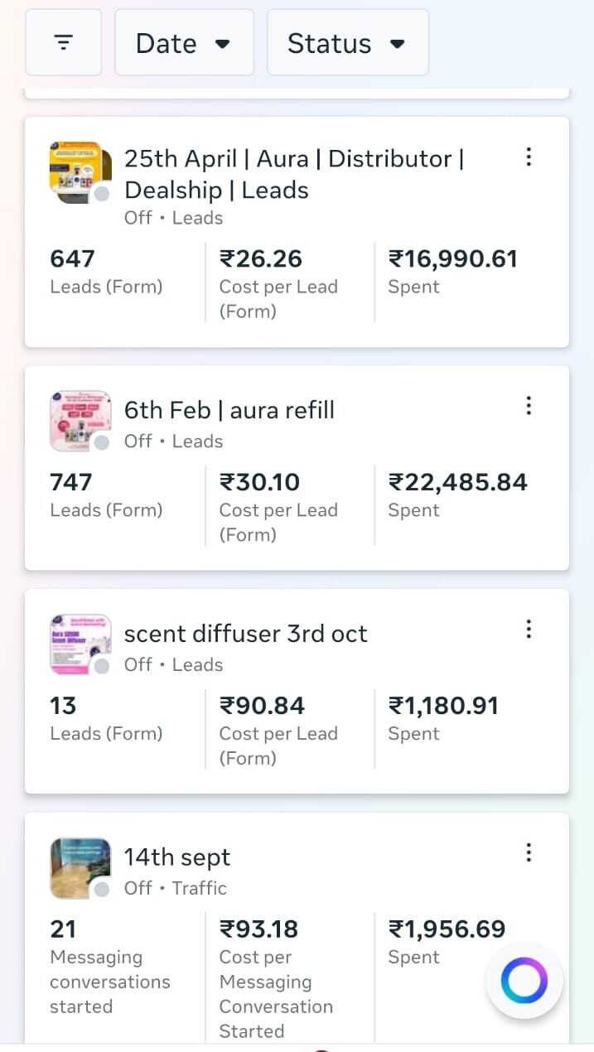Click the Off status dot on scent diffuser campaign
The height and width of the screenshot is (1052, 594).
(102, 666)
